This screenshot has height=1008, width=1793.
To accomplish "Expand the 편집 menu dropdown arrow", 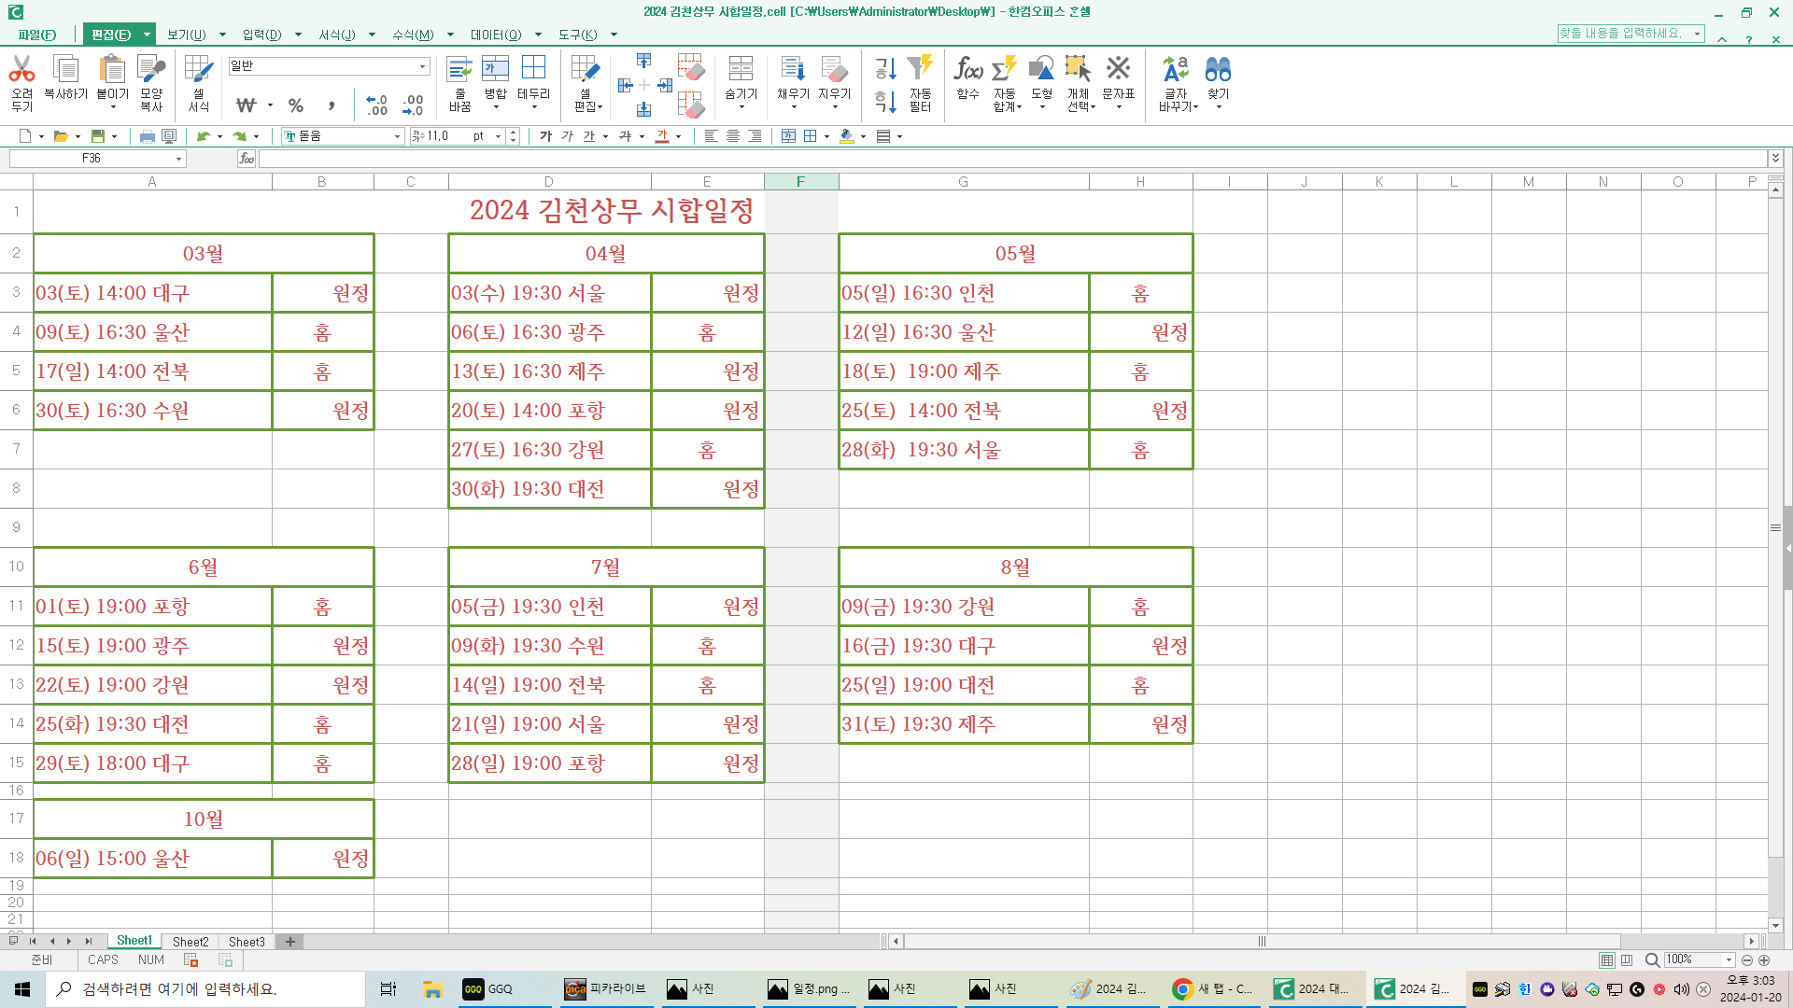I will (147, 35).
